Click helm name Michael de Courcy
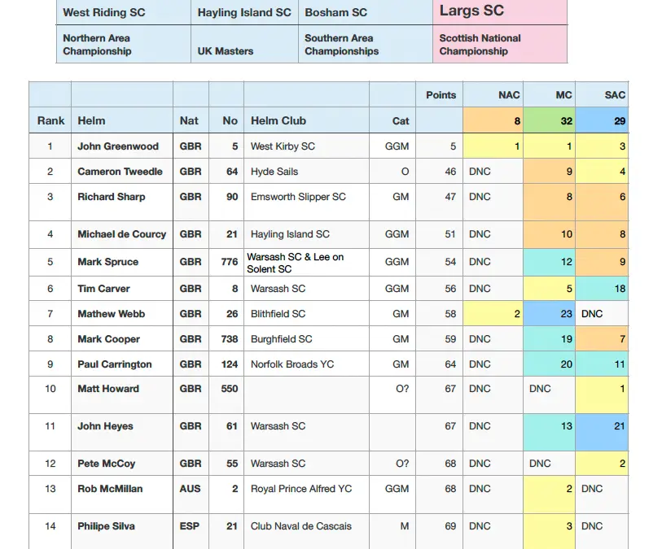Screen dimensions: 662x549 [121, 234]
